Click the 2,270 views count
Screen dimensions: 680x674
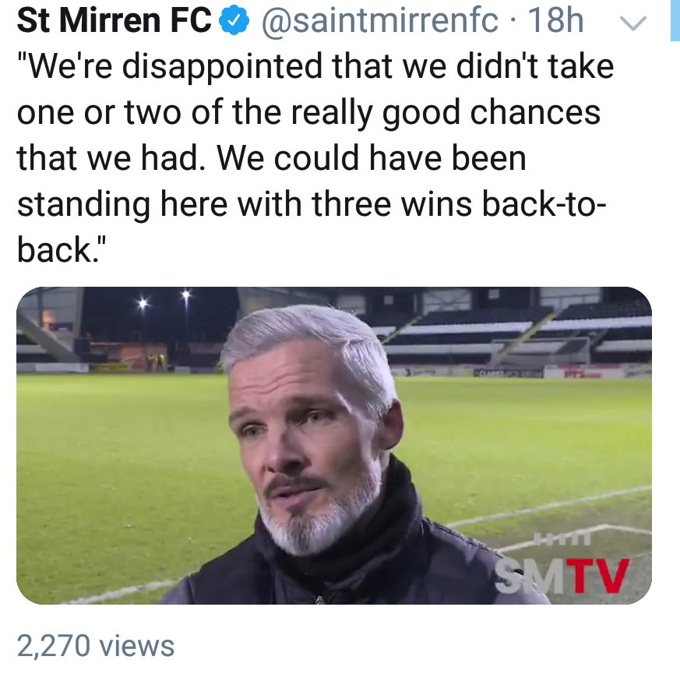pos(96,646)
